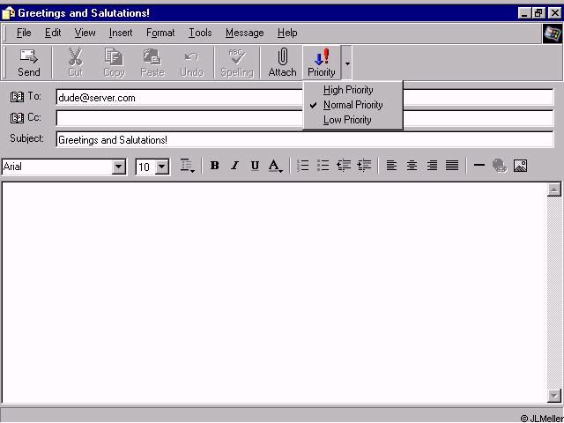Click the empty Cc field
This screenshot has height=423, width=564.
click(305, 118)
